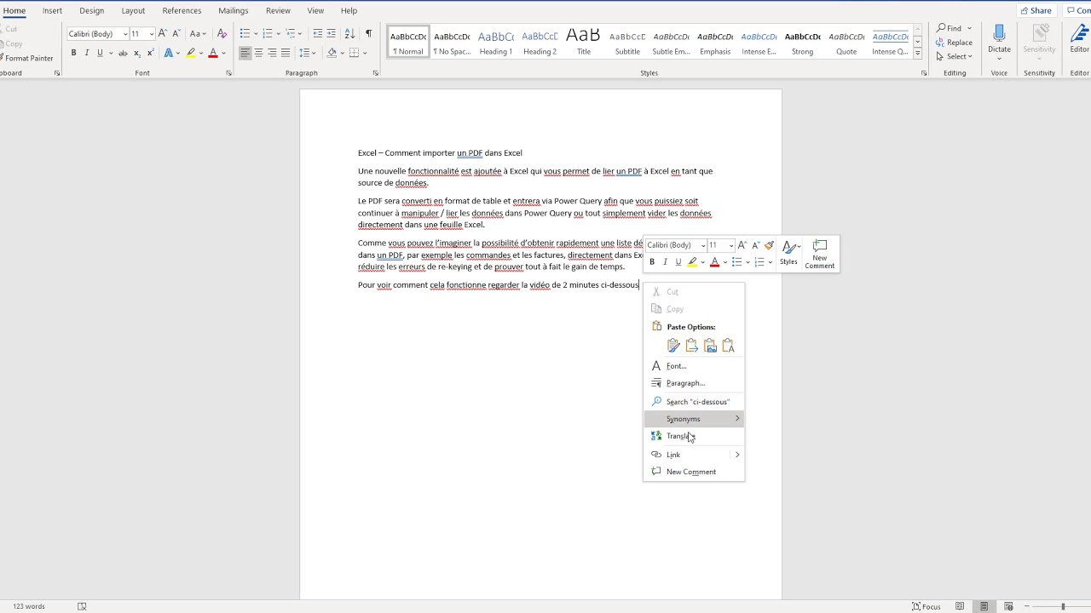Click the Text Effects icon in ribbon
The image size is (1091, 613).
[x=168, y=53]
